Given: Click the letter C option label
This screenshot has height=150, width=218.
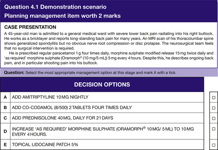Looking at the screenshot, I should coord(5,118).
